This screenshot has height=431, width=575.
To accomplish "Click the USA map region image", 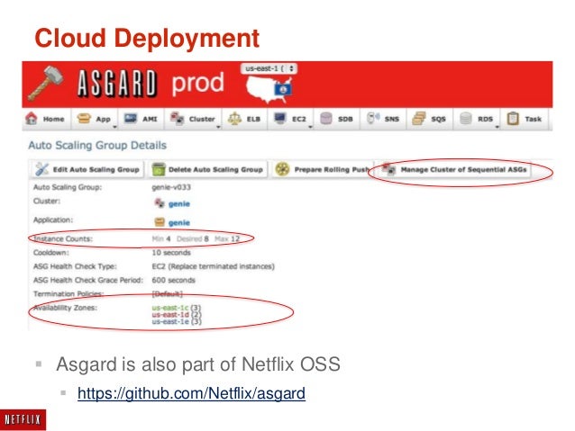I will (269, 90).
